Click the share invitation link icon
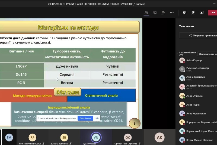The height and width of the screenshot is (145, 217). (x=190, y=36)
